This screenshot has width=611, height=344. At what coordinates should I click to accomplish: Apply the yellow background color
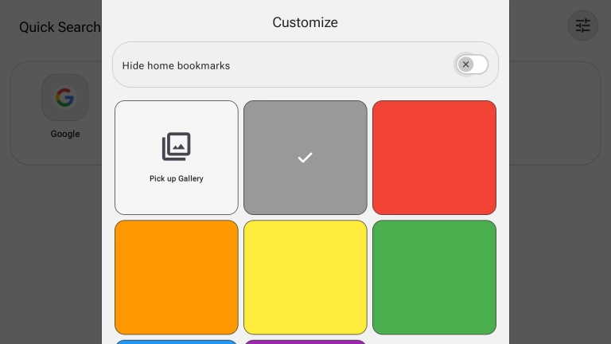[x=305, y=277]
